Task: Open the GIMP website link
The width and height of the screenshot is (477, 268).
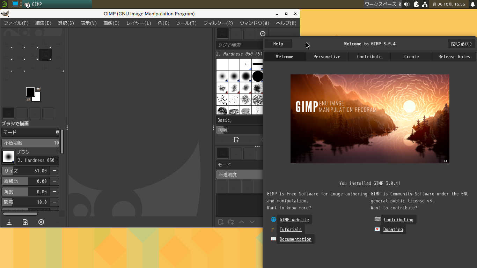Action: click(294, 219)
